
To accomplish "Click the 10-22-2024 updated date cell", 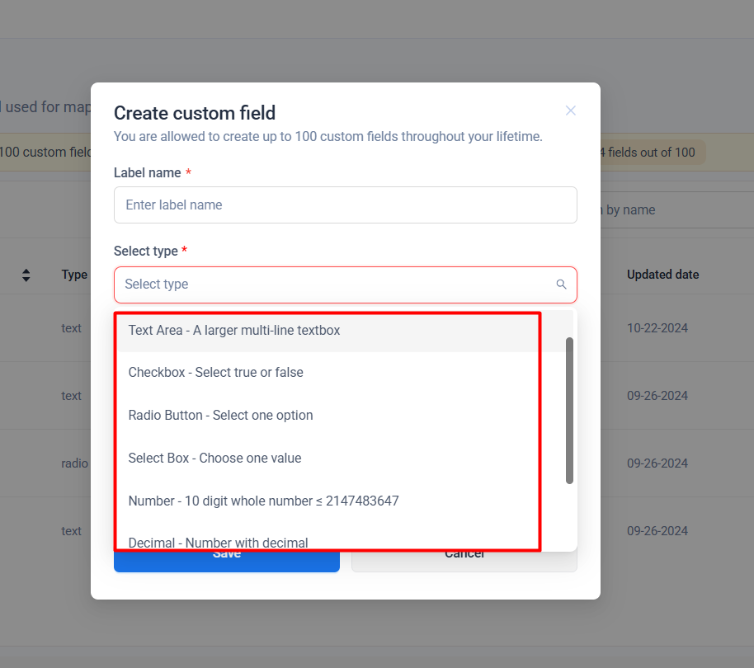I will tap(657, 328).
